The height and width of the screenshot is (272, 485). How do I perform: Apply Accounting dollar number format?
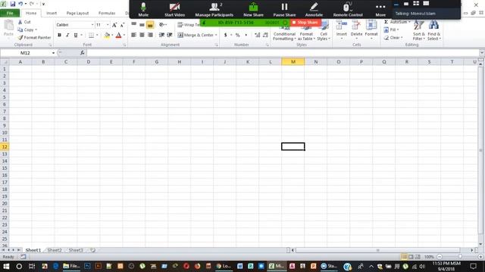[x=226, y=35]
